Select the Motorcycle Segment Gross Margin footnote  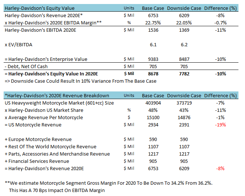[109, 183]
